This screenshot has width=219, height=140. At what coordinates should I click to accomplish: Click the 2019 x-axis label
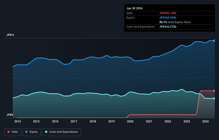(112, 121)
